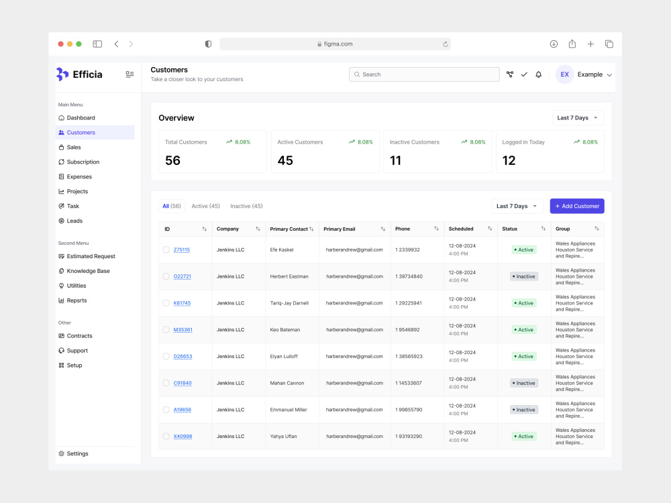This screenshot has height=503, width=671.
Task: Click the Active status badge for Efe Kaskel
Action: (524, 249)
